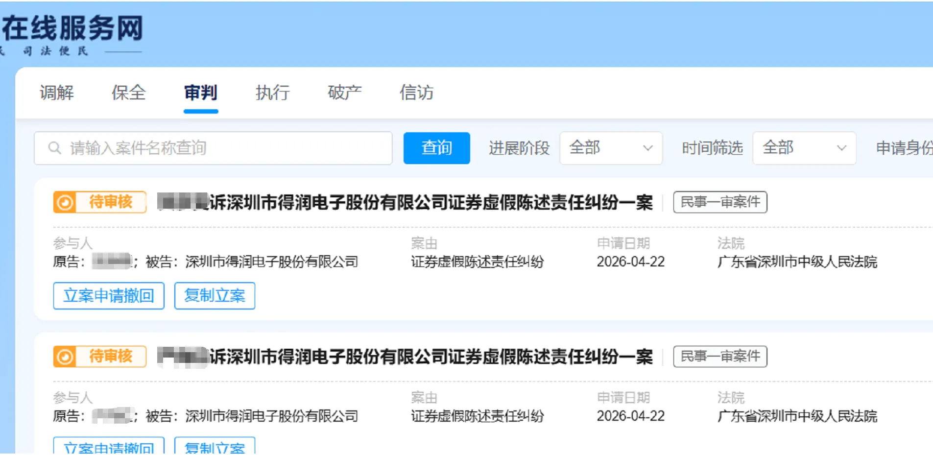933x455 pixels.
Task: Select the 审判 tab
Action: coord(201,92)
